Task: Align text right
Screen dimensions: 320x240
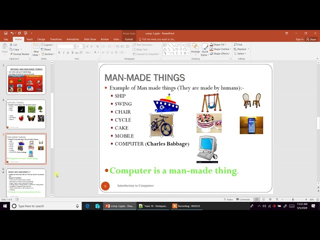Action: tap(112, 52)
